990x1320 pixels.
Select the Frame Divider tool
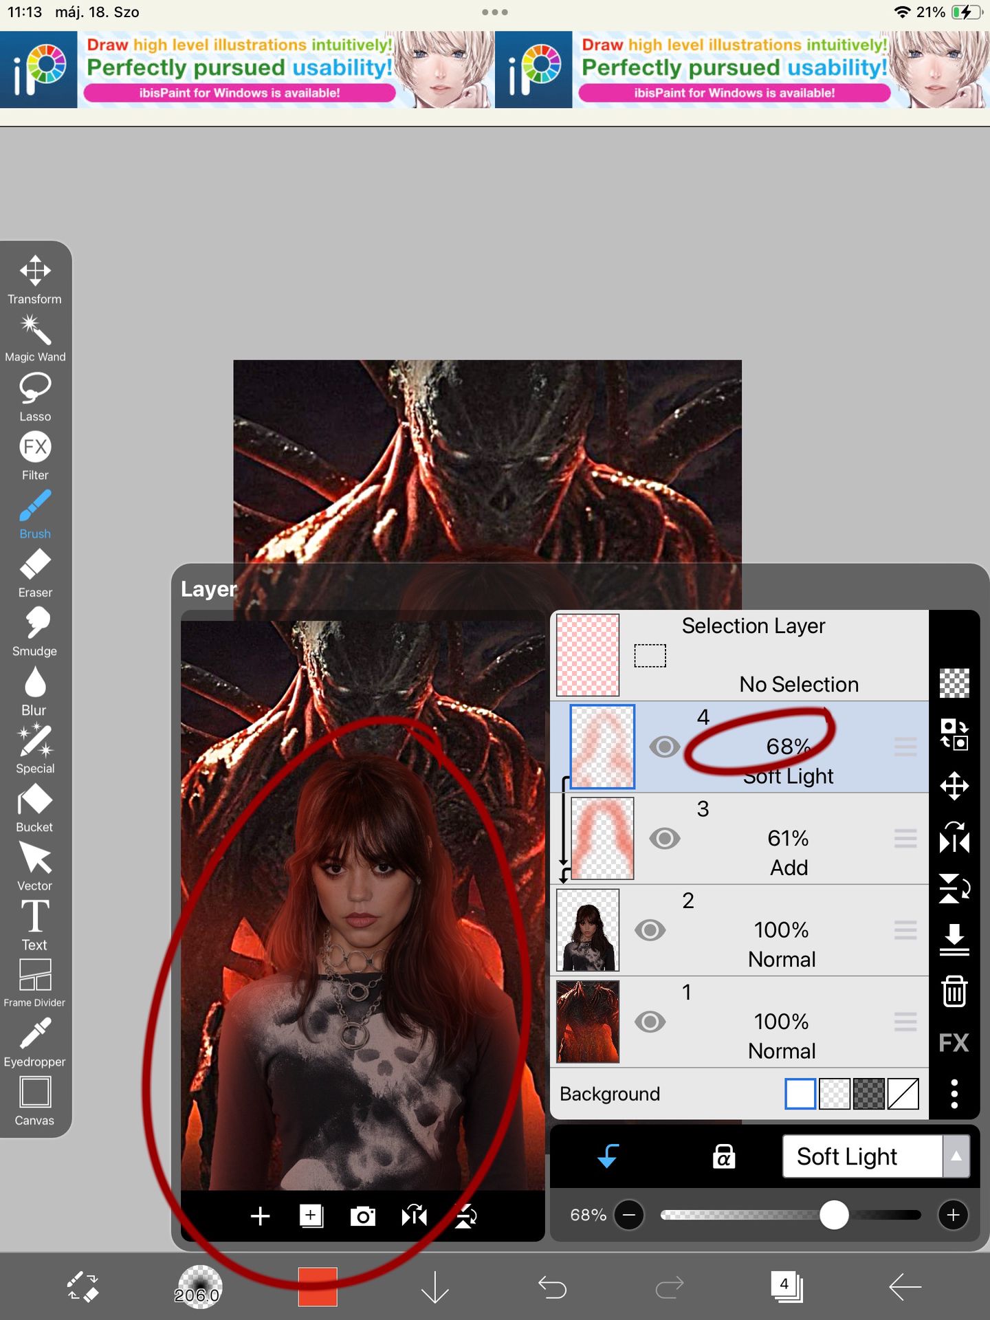(35, 984)
